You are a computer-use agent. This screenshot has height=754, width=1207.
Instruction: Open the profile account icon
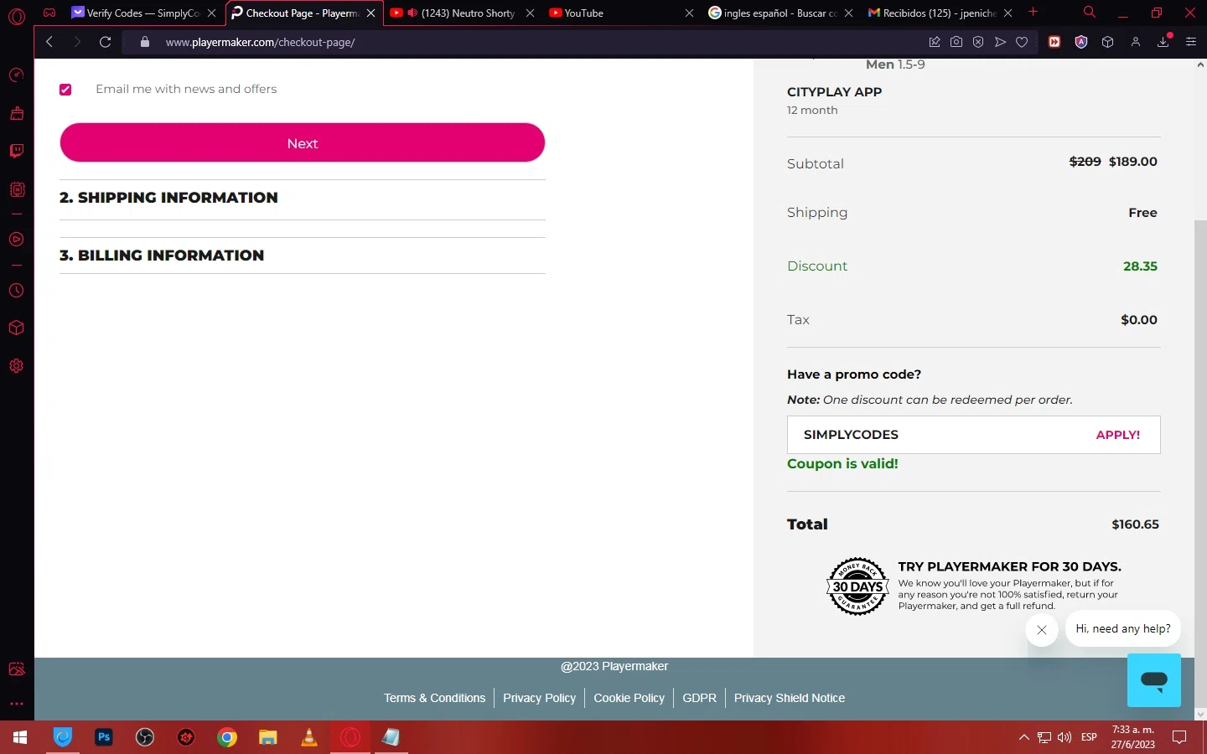point(1136,42)
